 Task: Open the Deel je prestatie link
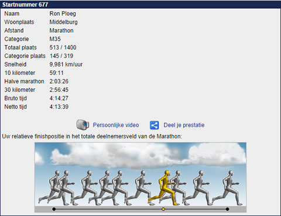(x=184, y=125)
